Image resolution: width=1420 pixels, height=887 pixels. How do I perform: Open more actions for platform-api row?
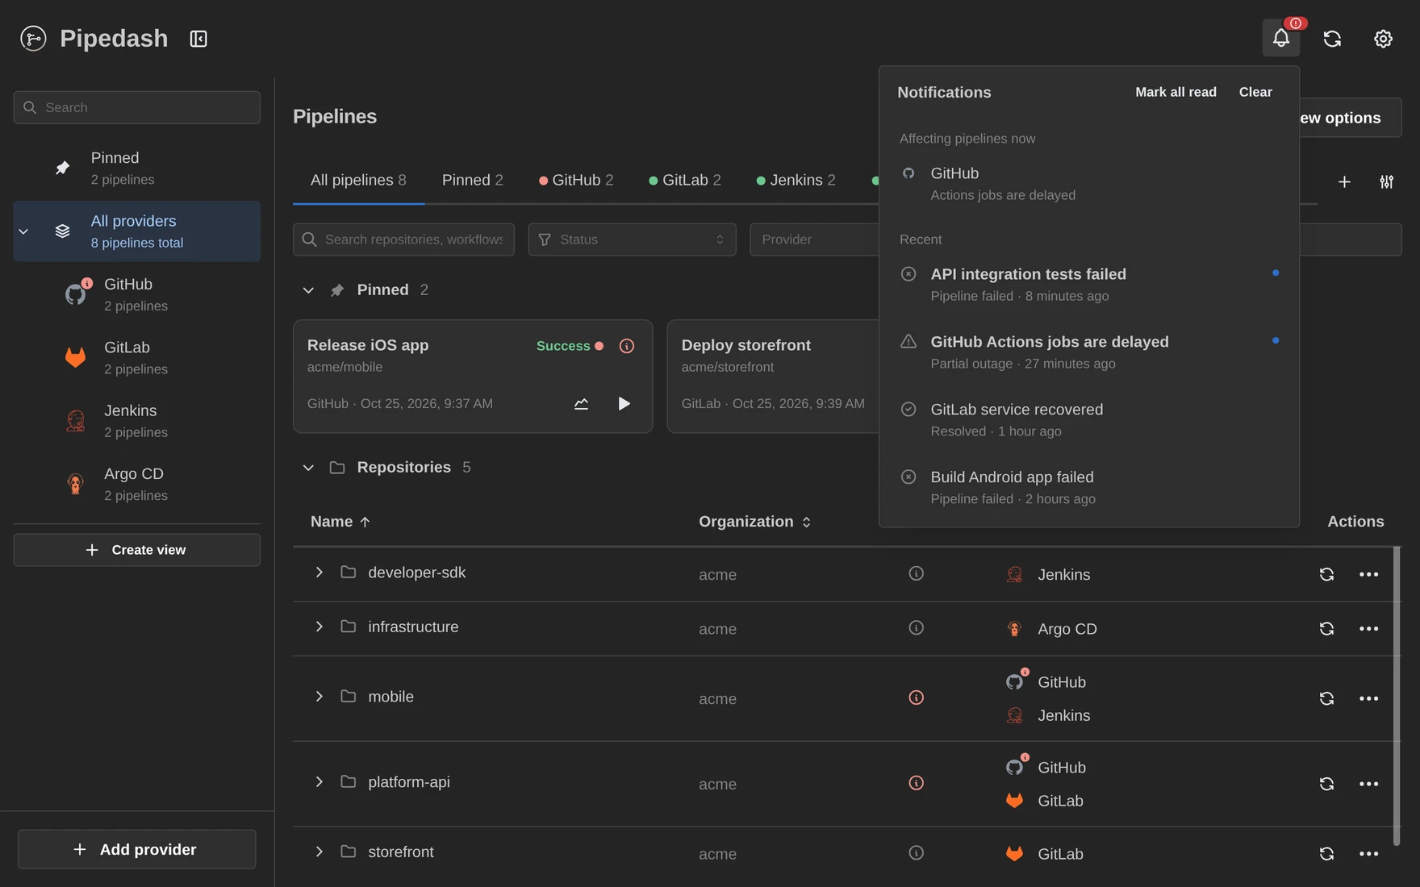point(1368,784)
